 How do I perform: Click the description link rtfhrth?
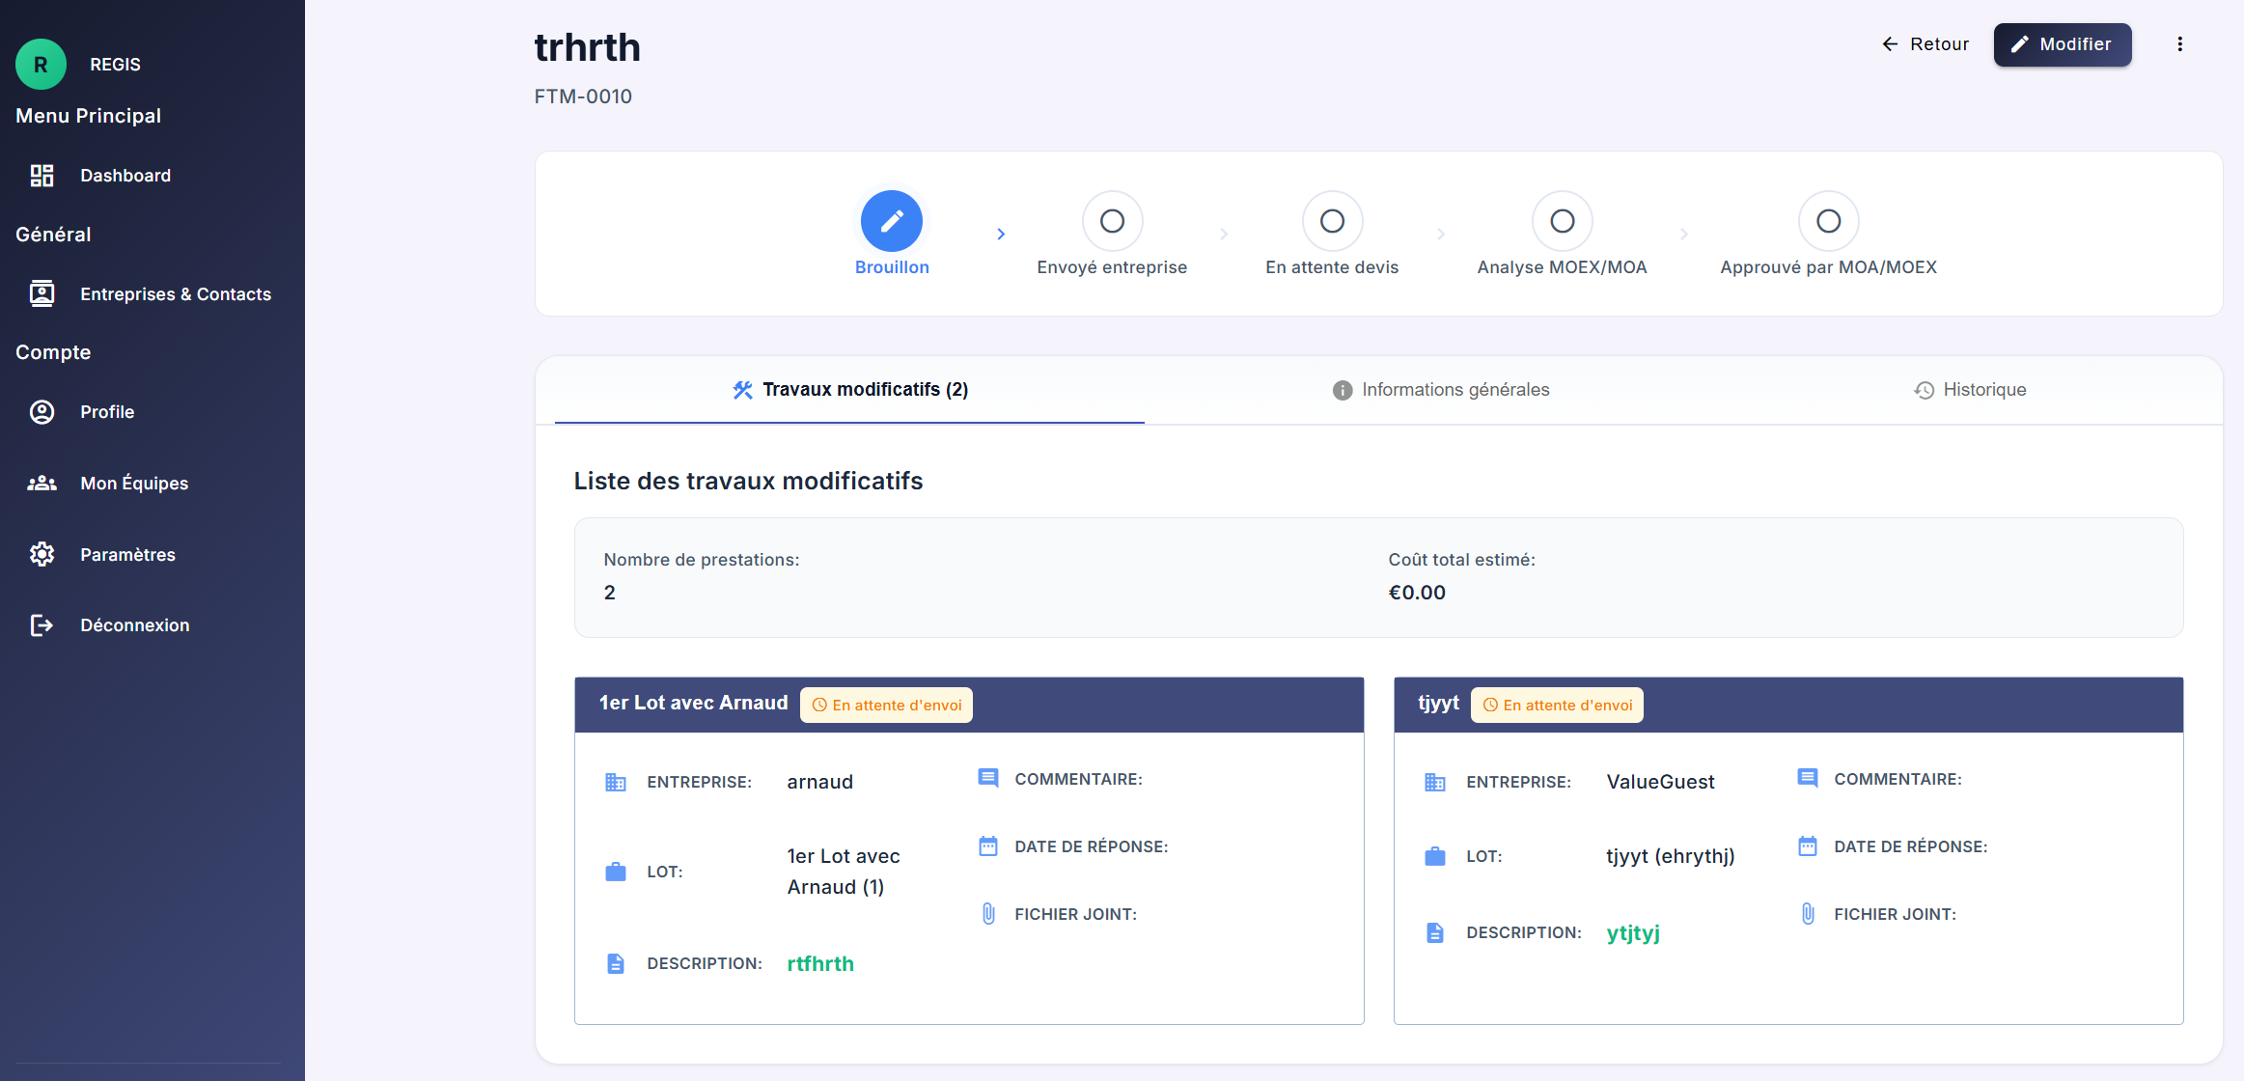tap(819, 963)
